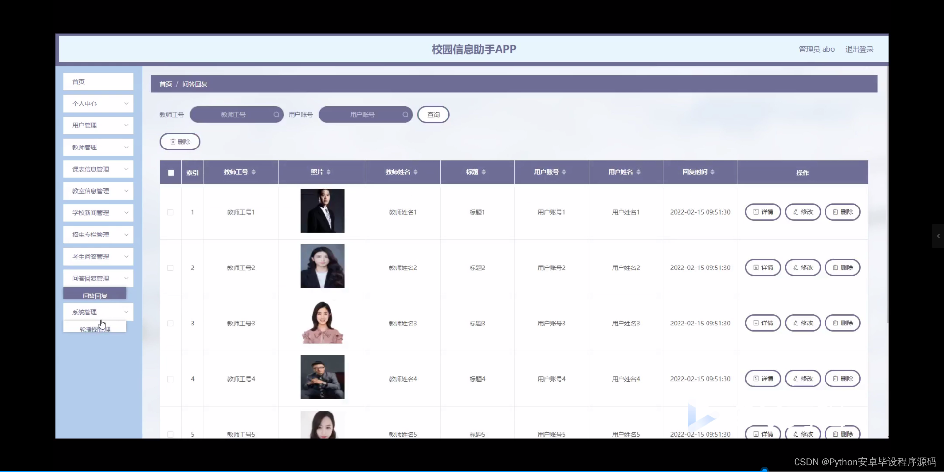This screenshot has width=944, height=472.
Task: Expand the 用户管理 menu
Action: tap(98, 125)
